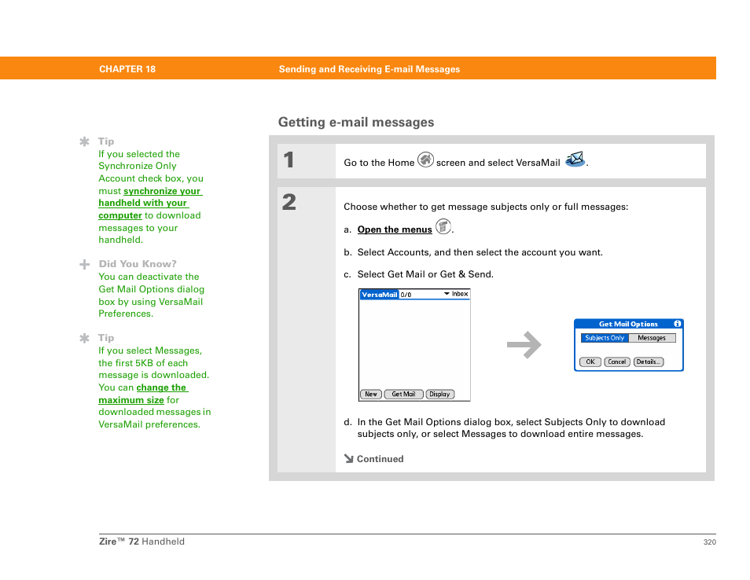This screenshot has width=750, height=580.
Task: Follow the 'change the maximum size' link
Action: pyautogui.click(x=144, y=394)
